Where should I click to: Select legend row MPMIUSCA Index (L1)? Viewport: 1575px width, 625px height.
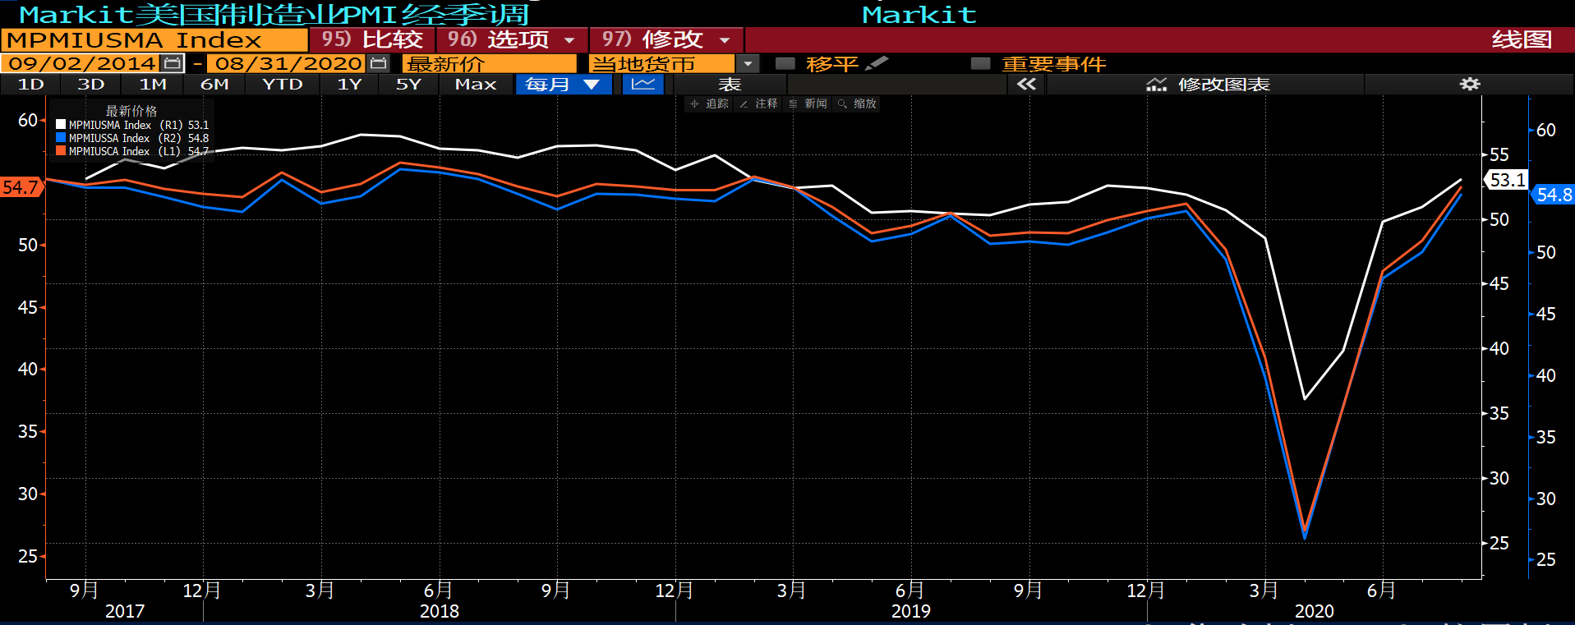132,151
